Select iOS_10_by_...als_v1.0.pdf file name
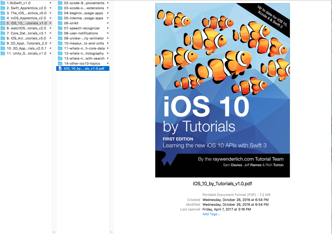 pos(84,69)
